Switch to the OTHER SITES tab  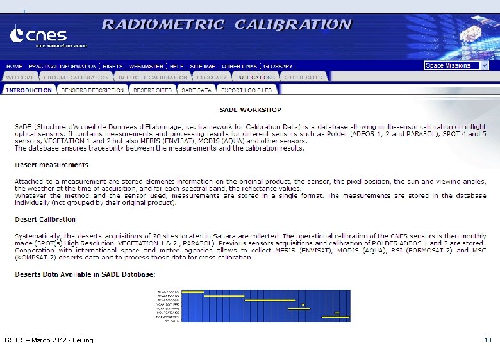click(x=303, y=78)
